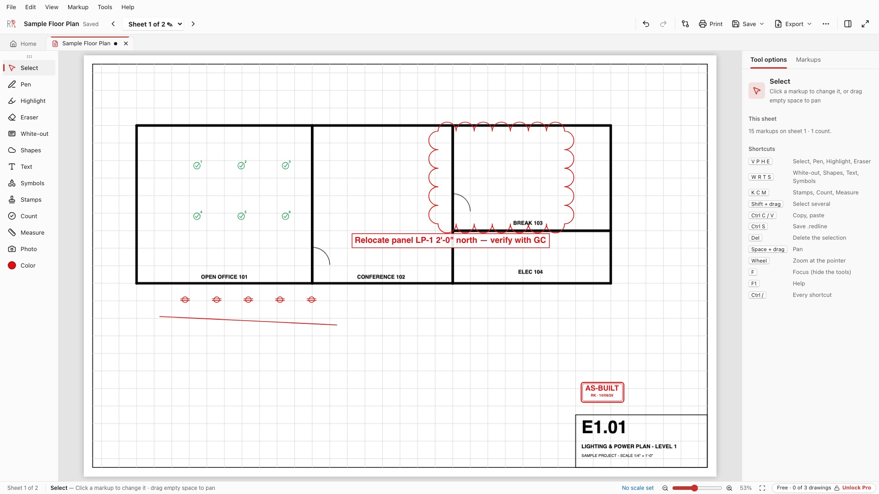Pick the White-out tool
The width and height of the screenshot is (879, 494).
coord(29,134)
